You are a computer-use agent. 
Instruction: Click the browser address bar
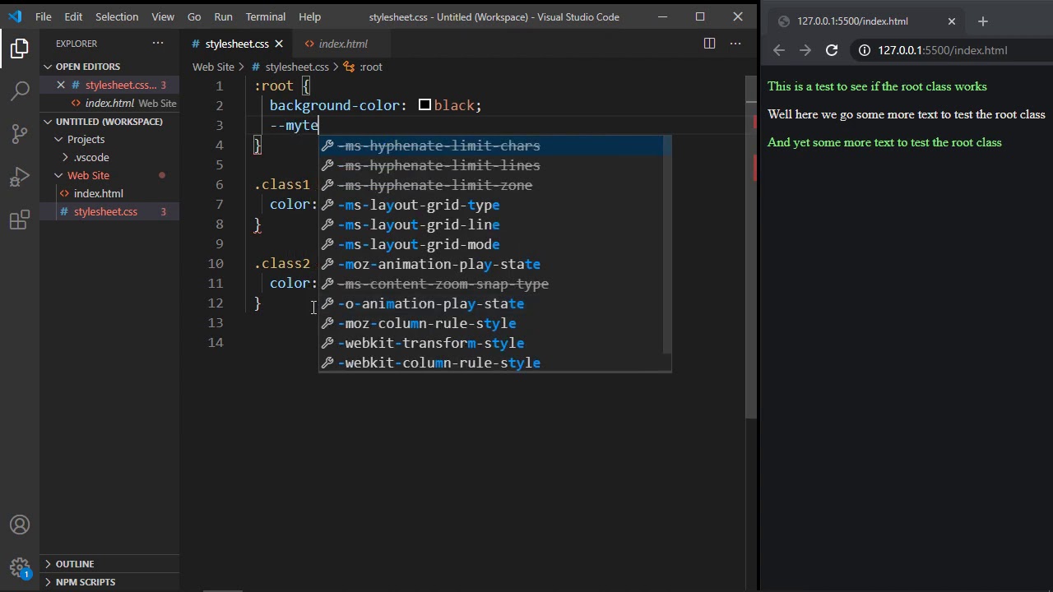click(946, 50)
